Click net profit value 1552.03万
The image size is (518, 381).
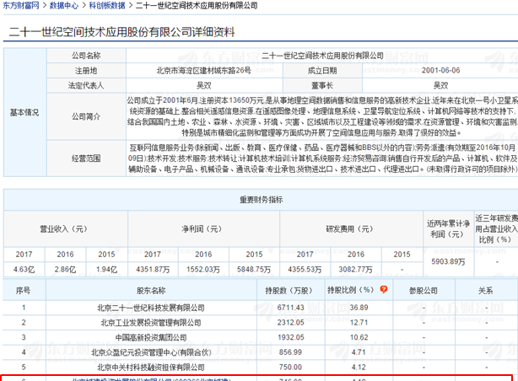(x=203, y=270)
